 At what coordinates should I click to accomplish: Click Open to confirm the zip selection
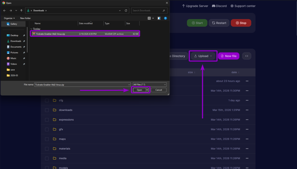pyautogui.click(x=139, y=90)
